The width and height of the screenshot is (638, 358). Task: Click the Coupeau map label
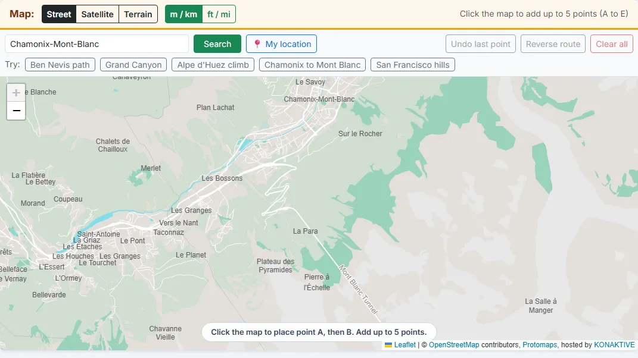(x=68, y=199)
